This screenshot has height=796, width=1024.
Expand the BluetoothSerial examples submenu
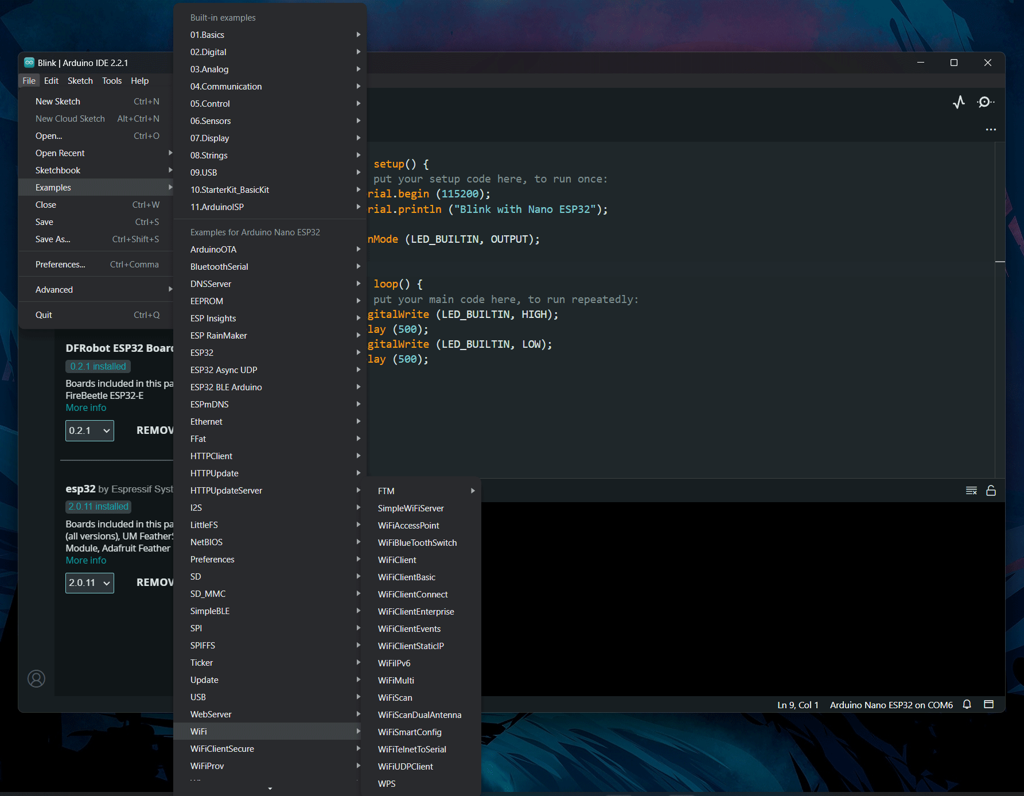point(270,267)
